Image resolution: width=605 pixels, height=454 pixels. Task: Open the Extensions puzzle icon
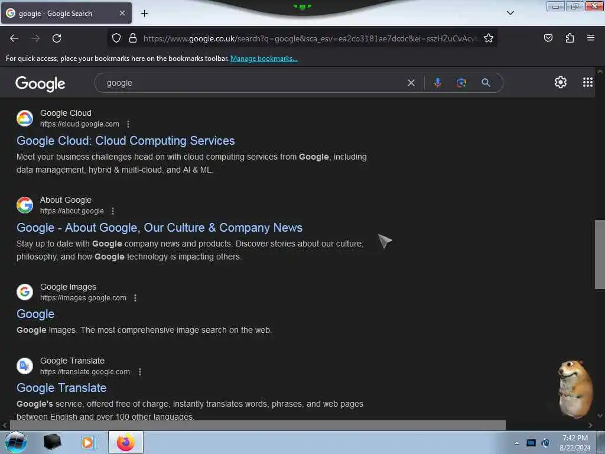tap(570, 38)
